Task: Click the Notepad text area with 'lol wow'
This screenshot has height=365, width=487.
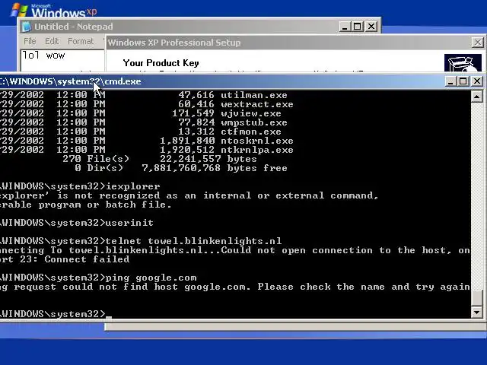Action: (62, 60)
